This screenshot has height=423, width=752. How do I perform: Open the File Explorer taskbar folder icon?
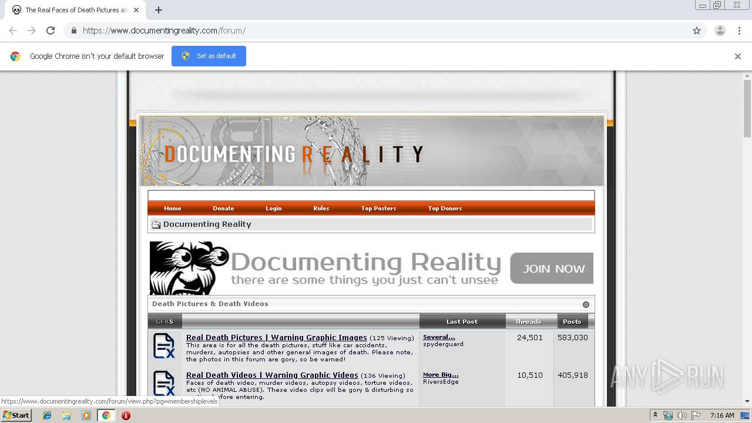point(66,415)
